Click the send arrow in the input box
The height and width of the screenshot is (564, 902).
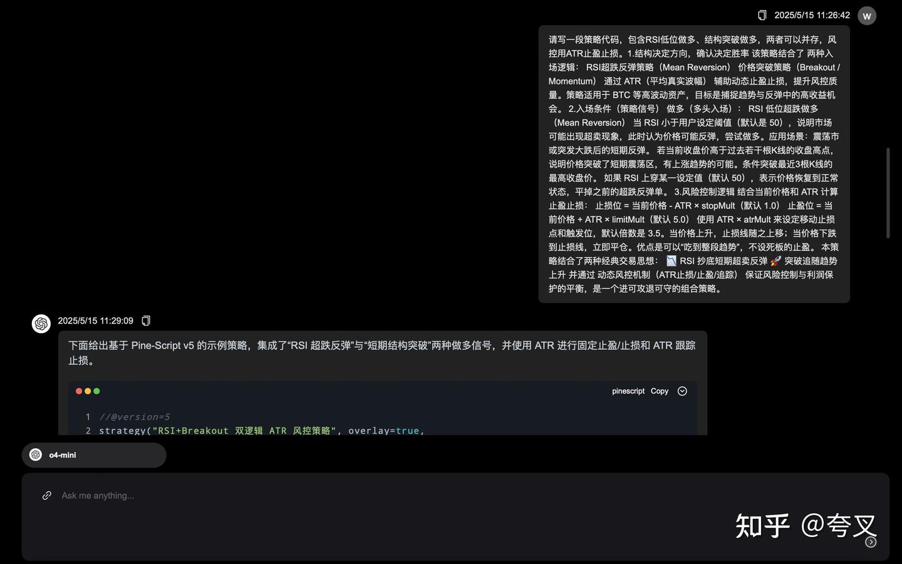pyautogui.click(x=869, y=541)
